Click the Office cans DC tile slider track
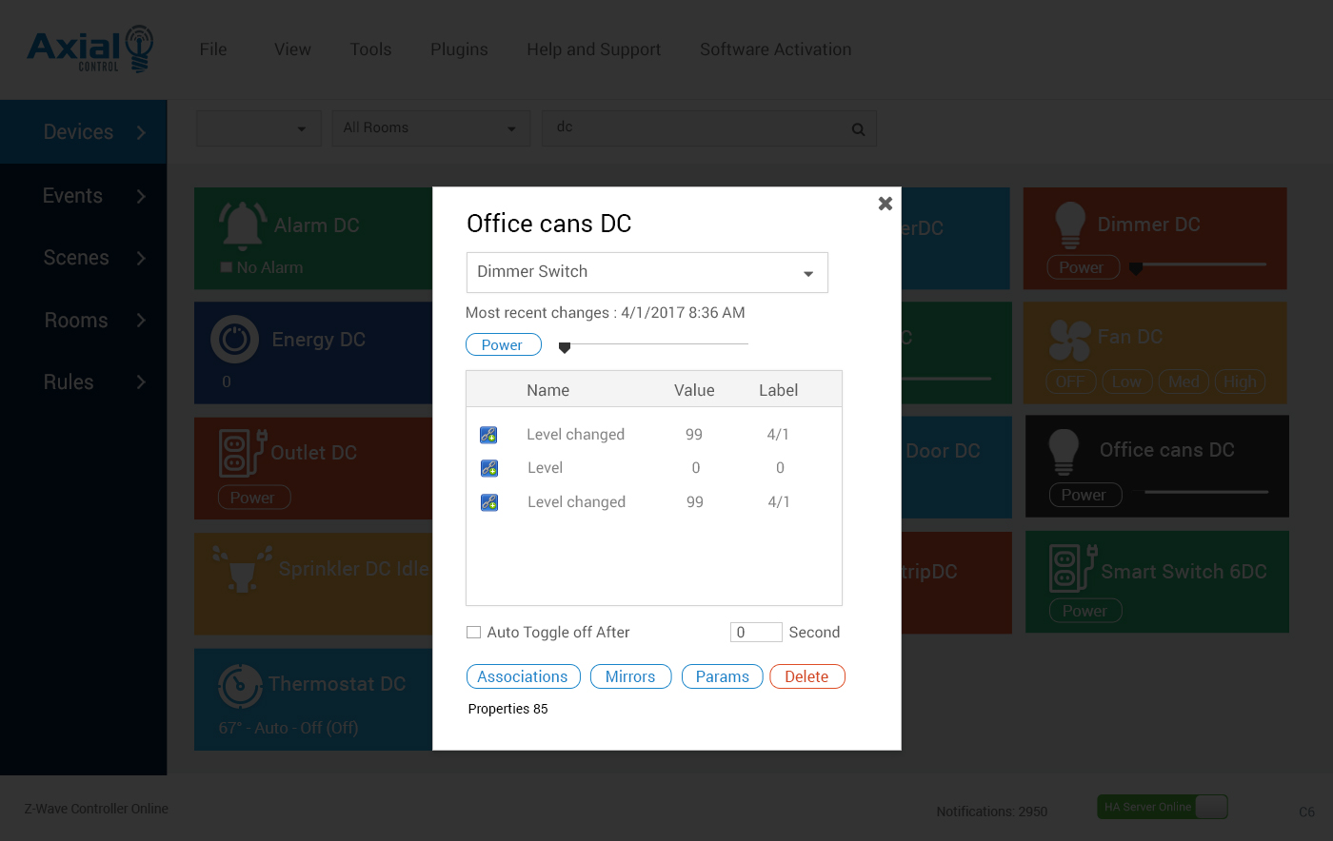The height and width of the screenshot is (841, 1333). tap(1206, 492)
